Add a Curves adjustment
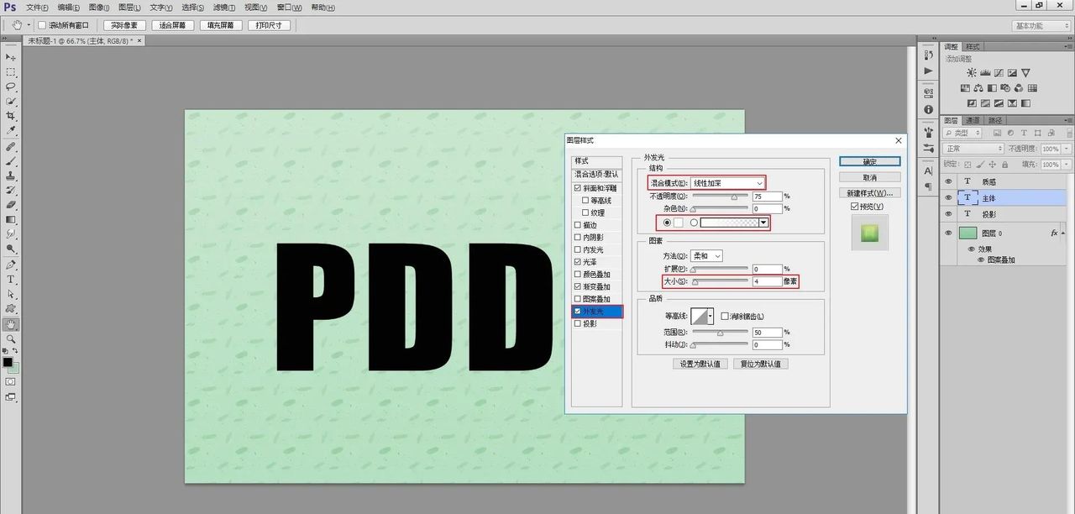The width and height of the screenshot is (1075, 514). point(999,73)
